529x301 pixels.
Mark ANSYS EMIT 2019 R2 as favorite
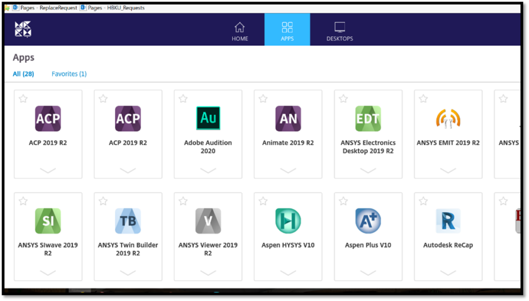coord(423,98)
